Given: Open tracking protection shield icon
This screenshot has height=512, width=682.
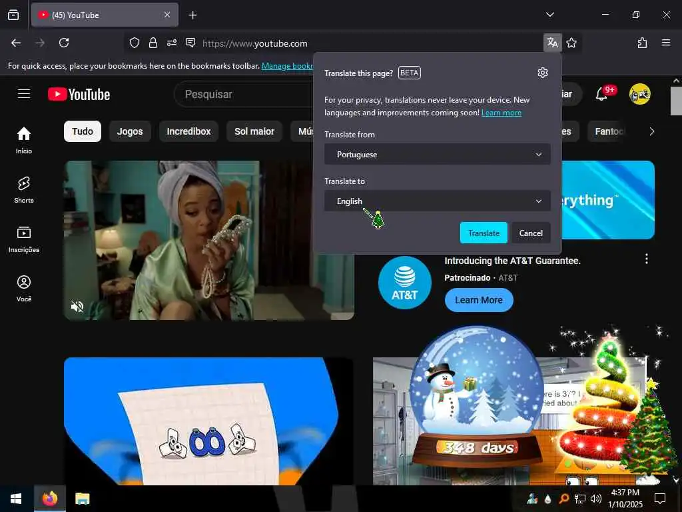Looking at the screenshot, I should [x=135, y=43].
